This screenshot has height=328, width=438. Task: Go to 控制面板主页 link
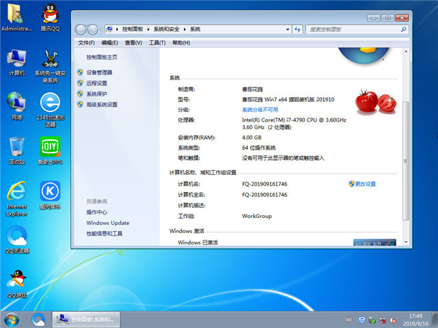[102, 57]
